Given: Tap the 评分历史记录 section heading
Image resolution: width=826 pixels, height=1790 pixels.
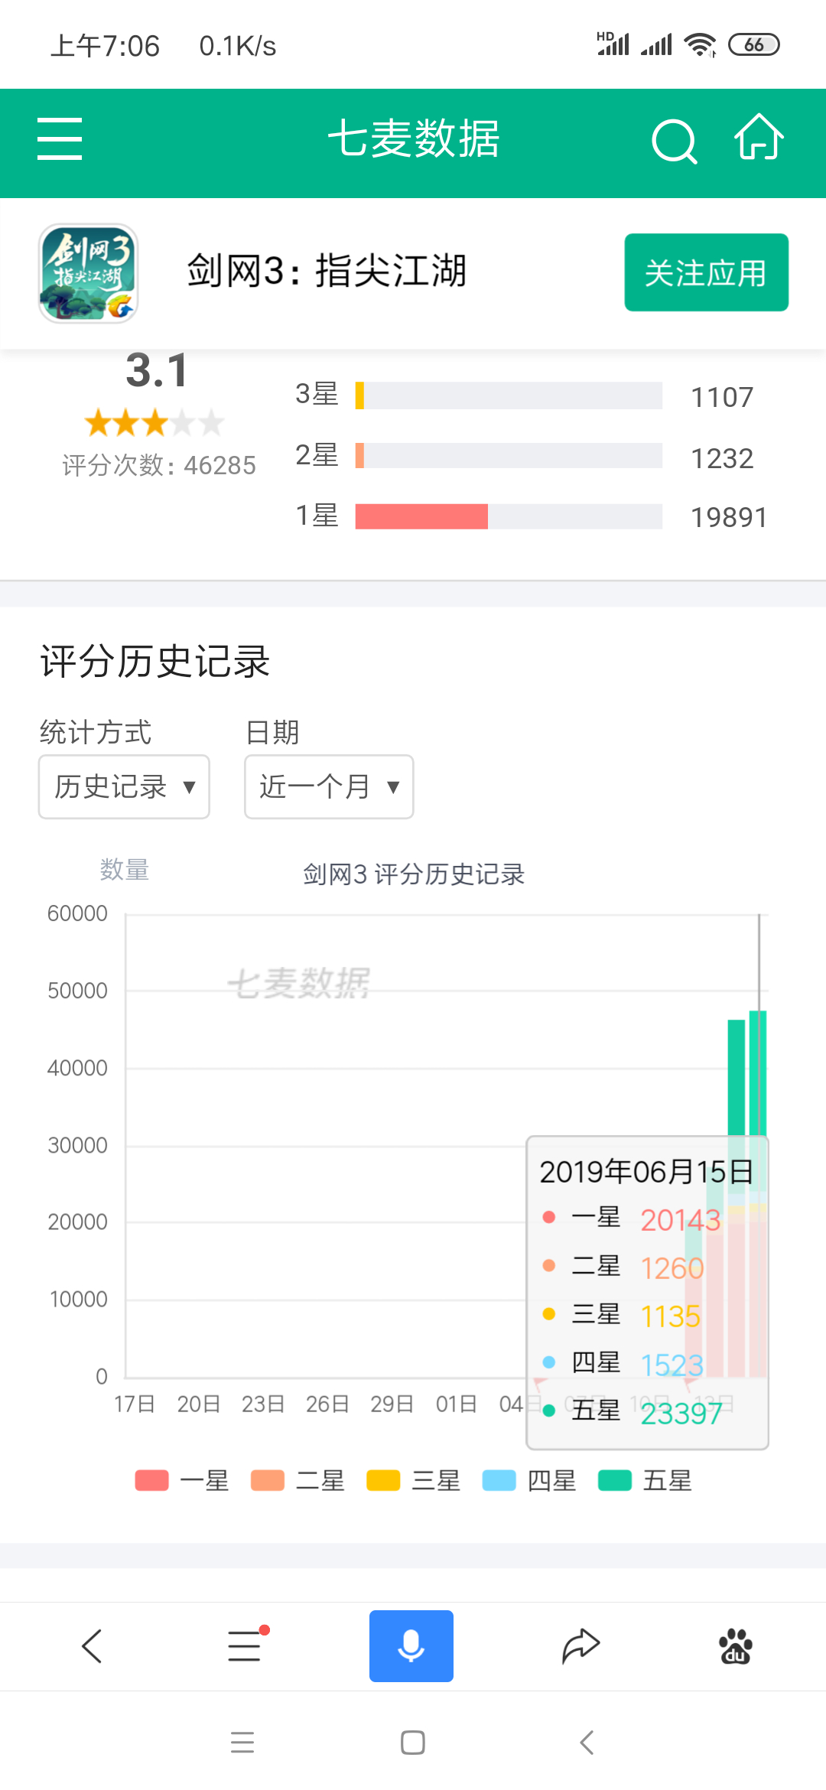Looking at the screenshot, I should [155, 661].
